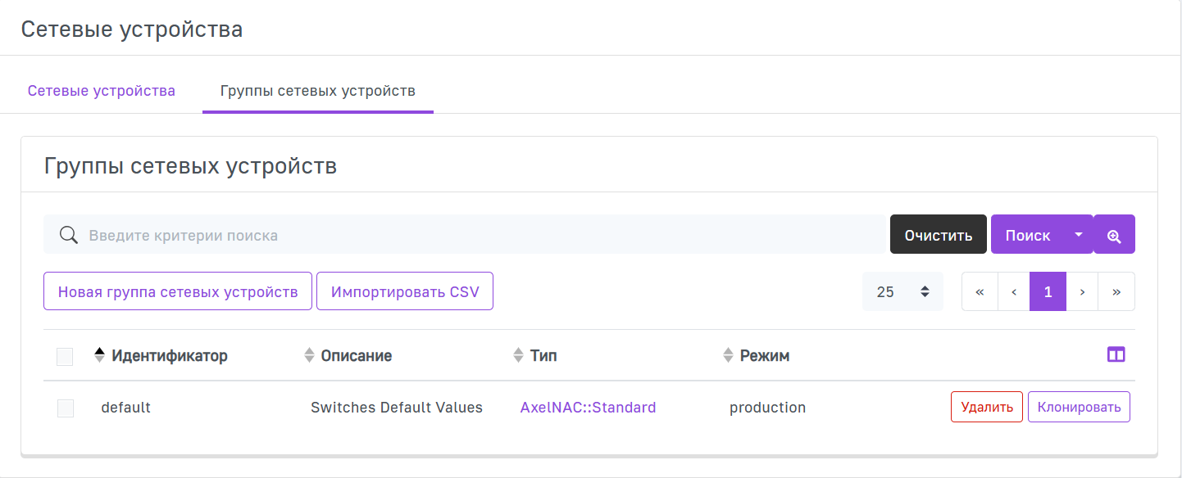Expand the Поиск button dropdown arrow
Screen dimensions: 1182x478
coord(1079,235)
